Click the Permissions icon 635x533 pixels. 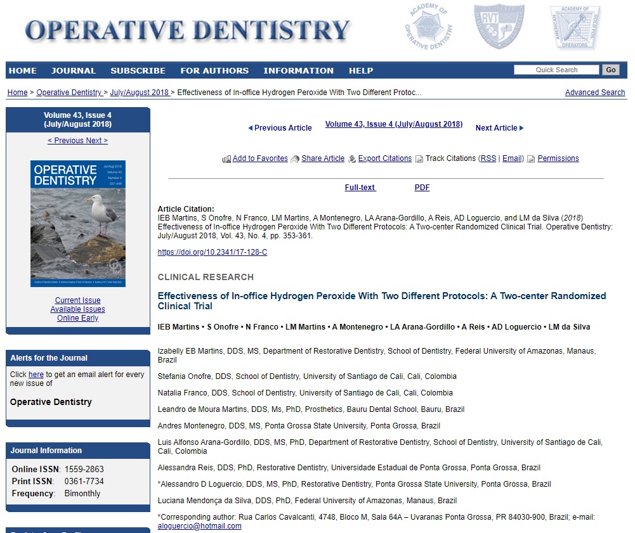click(x=531, y=159)
